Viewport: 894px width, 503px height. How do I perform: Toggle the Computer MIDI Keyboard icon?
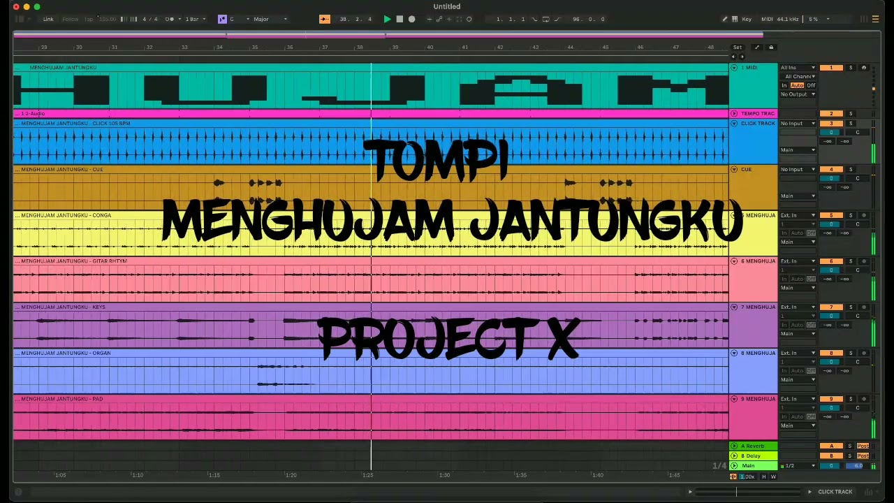tap(735, 19)
